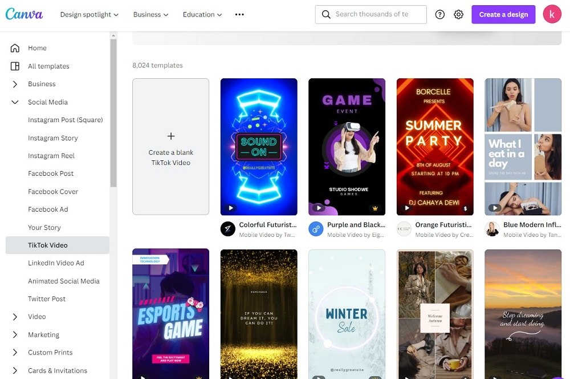Screen dimensions: 570x379
Task: Click the settings gear icon
Action: [x=458, y=14]
